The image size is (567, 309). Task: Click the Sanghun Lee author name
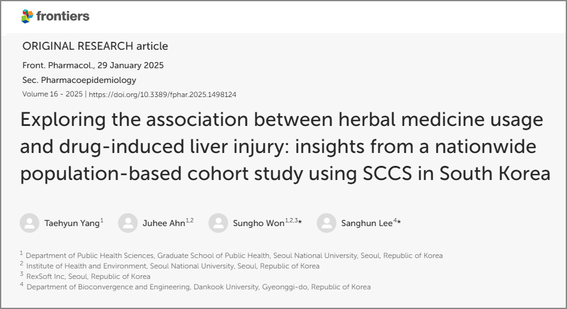(367, 224)
